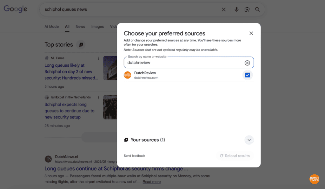
Task: Click the DutchReview source name
Action: [x=145, y=73]
